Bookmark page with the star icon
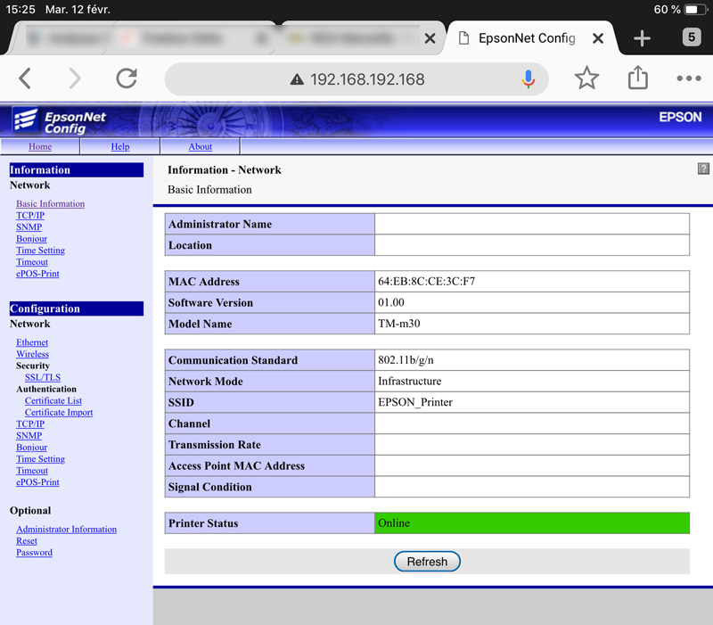Viewport: 713px width, 625px height. [x=586, y=78]
